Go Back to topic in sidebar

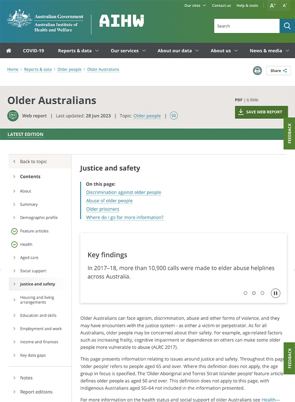(40, 162)
